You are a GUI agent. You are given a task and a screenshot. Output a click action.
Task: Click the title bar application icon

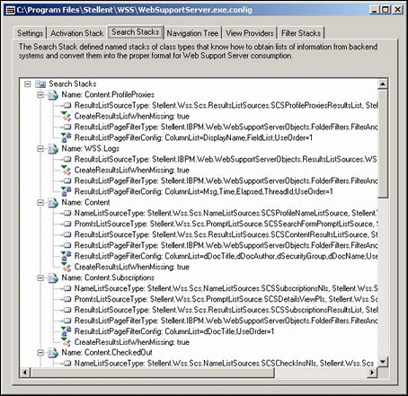[x=11, y=11]
